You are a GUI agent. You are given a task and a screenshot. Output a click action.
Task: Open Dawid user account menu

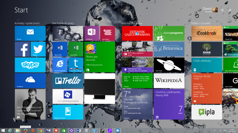pyautogui.click(x=210, y=10)
